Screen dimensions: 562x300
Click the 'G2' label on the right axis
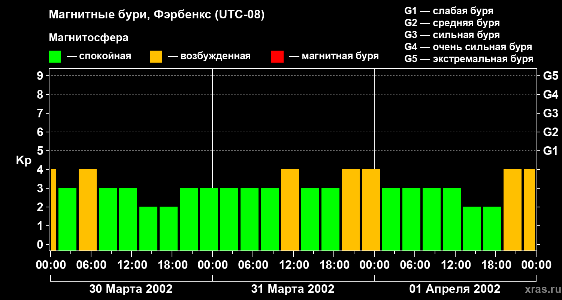coord(550,132)
